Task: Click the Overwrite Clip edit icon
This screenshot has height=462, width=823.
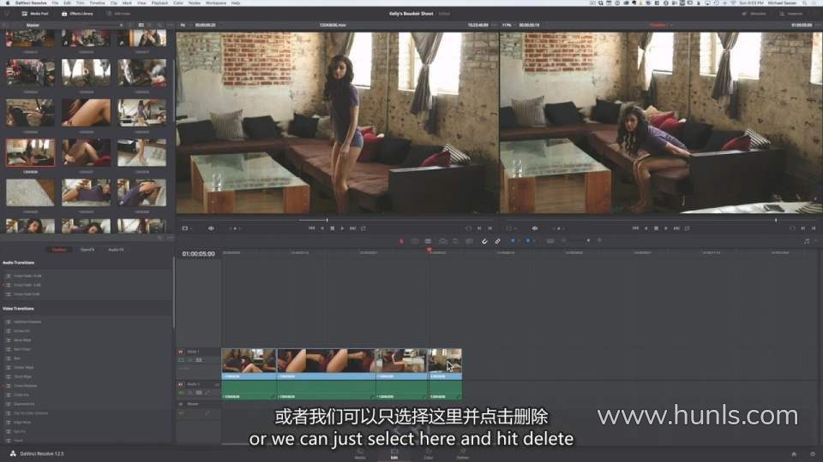Action: [x=455, y=241]
